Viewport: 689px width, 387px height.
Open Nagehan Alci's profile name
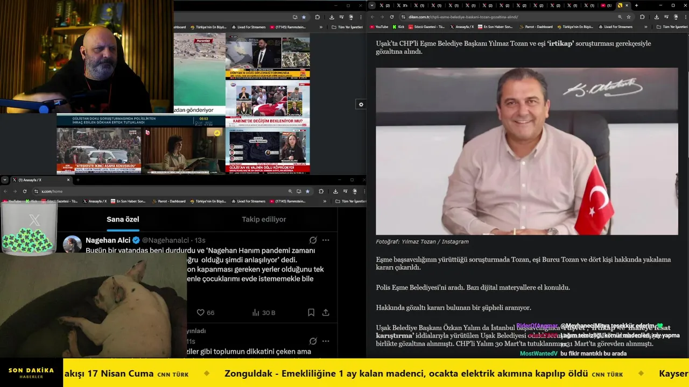tap(108, 240)
